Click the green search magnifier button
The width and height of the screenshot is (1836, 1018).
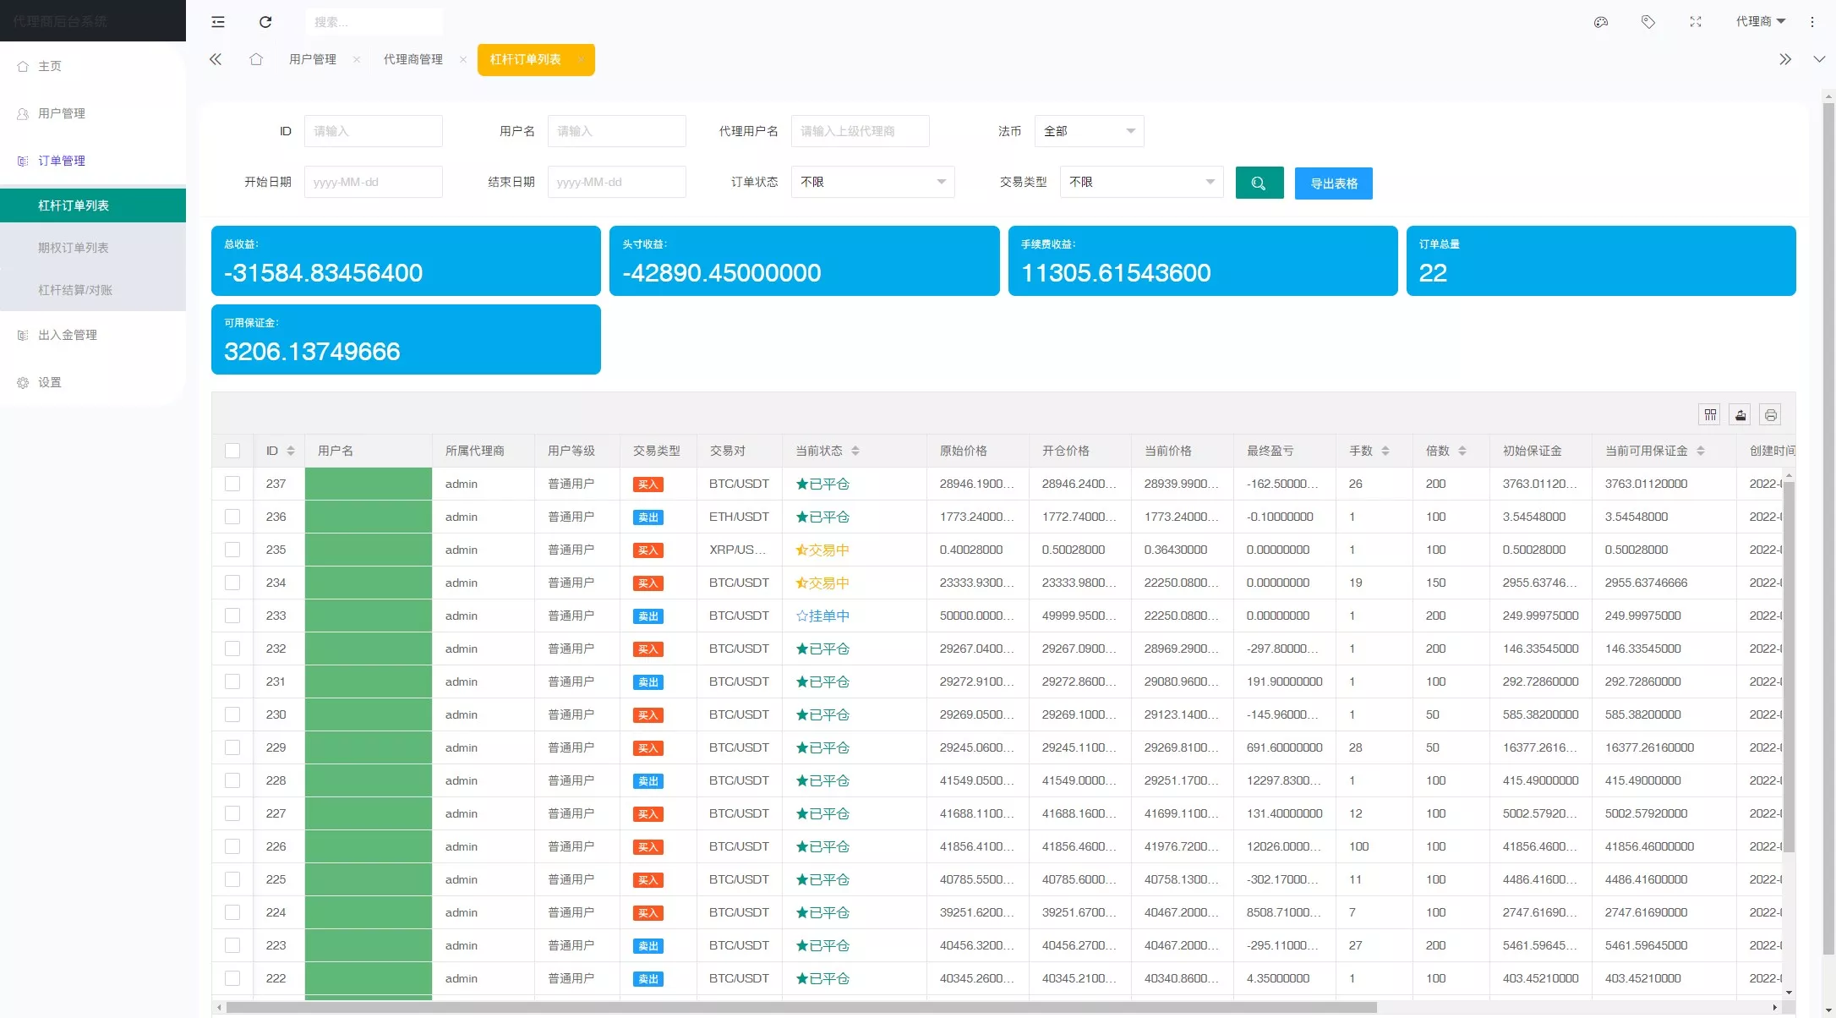(1259, 183)
